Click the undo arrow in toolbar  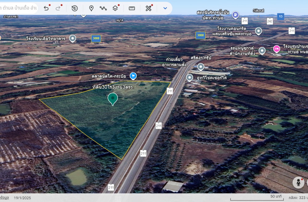click(x=46, y=8)
